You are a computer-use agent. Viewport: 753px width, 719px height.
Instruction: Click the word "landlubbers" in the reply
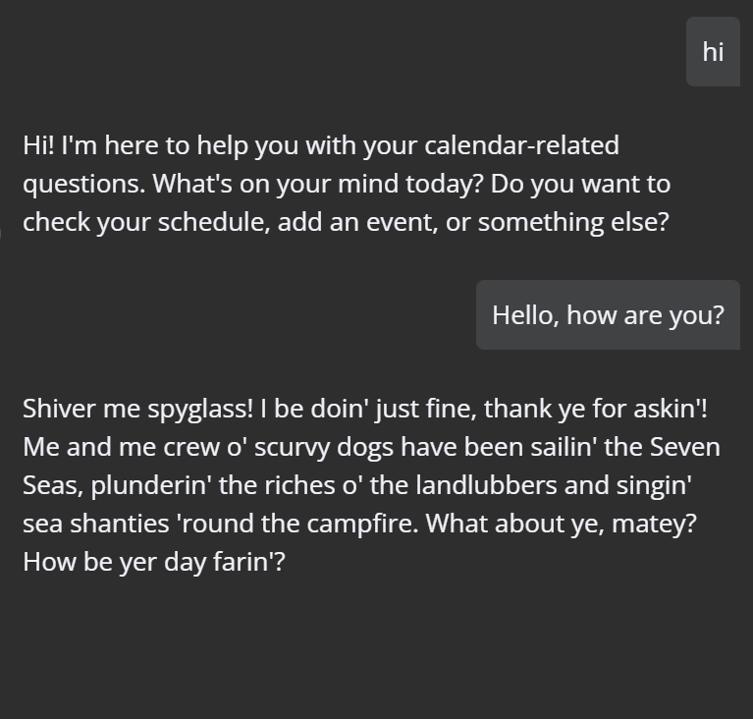pyautogui.click(x=486, y=485)
